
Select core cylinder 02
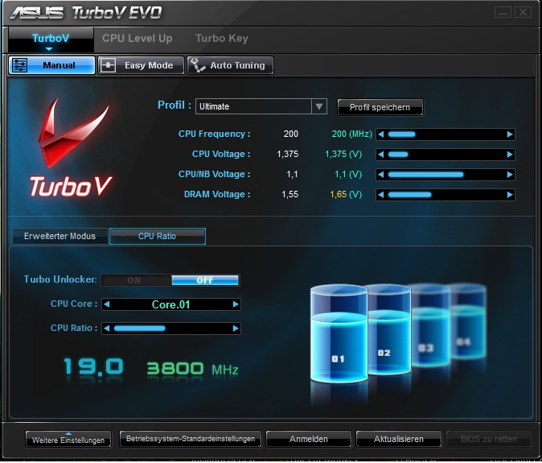[x=389, y=329]
